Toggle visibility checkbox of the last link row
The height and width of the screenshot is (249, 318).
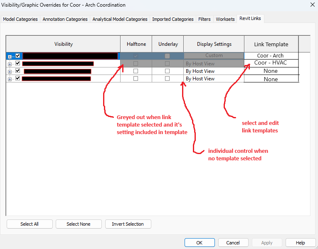pyautogui.click(x=17, y=78)
